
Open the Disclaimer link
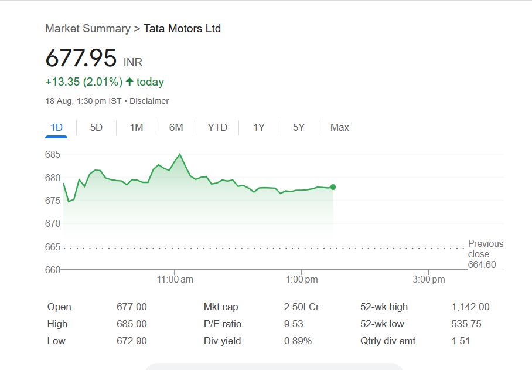click(x=149, y=101)
